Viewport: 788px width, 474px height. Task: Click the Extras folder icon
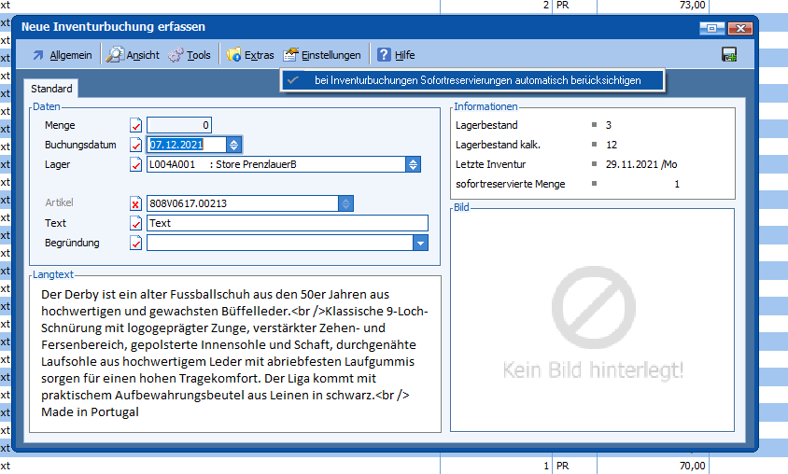click(x=233, y=55)
